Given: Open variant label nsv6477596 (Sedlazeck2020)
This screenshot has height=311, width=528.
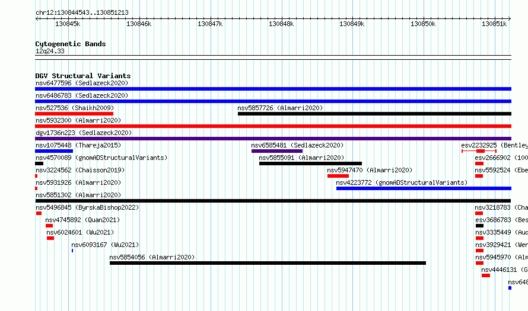Looking at the screenshot, I should (82, 83).
